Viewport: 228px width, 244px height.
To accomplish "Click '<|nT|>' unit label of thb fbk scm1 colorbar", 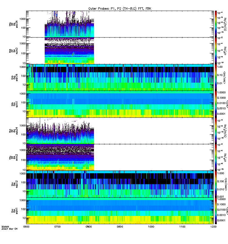I will (x=227, y=104).
